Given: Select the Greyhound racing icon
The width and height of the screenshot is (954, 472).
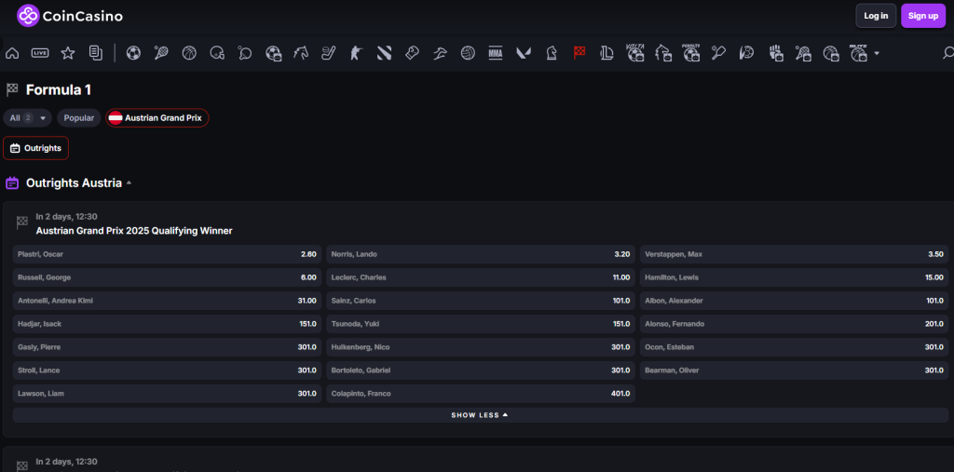Looking at the screenshot, I should coord(440,53).
